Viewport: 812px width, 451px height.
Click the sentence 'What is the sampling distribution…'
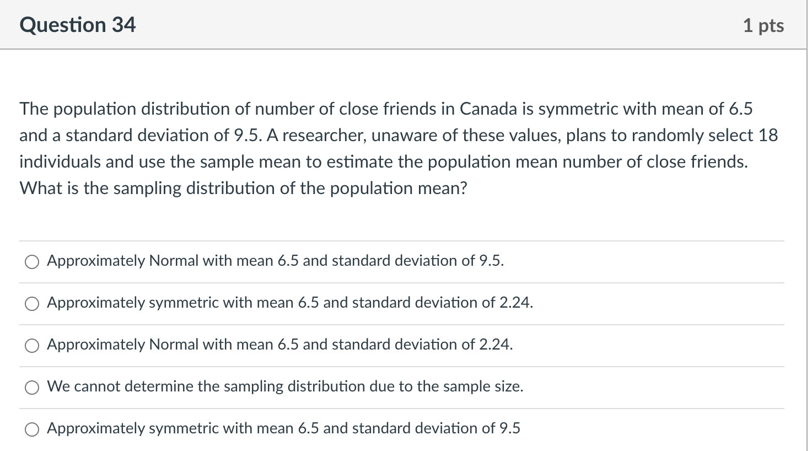coord(243,189)
